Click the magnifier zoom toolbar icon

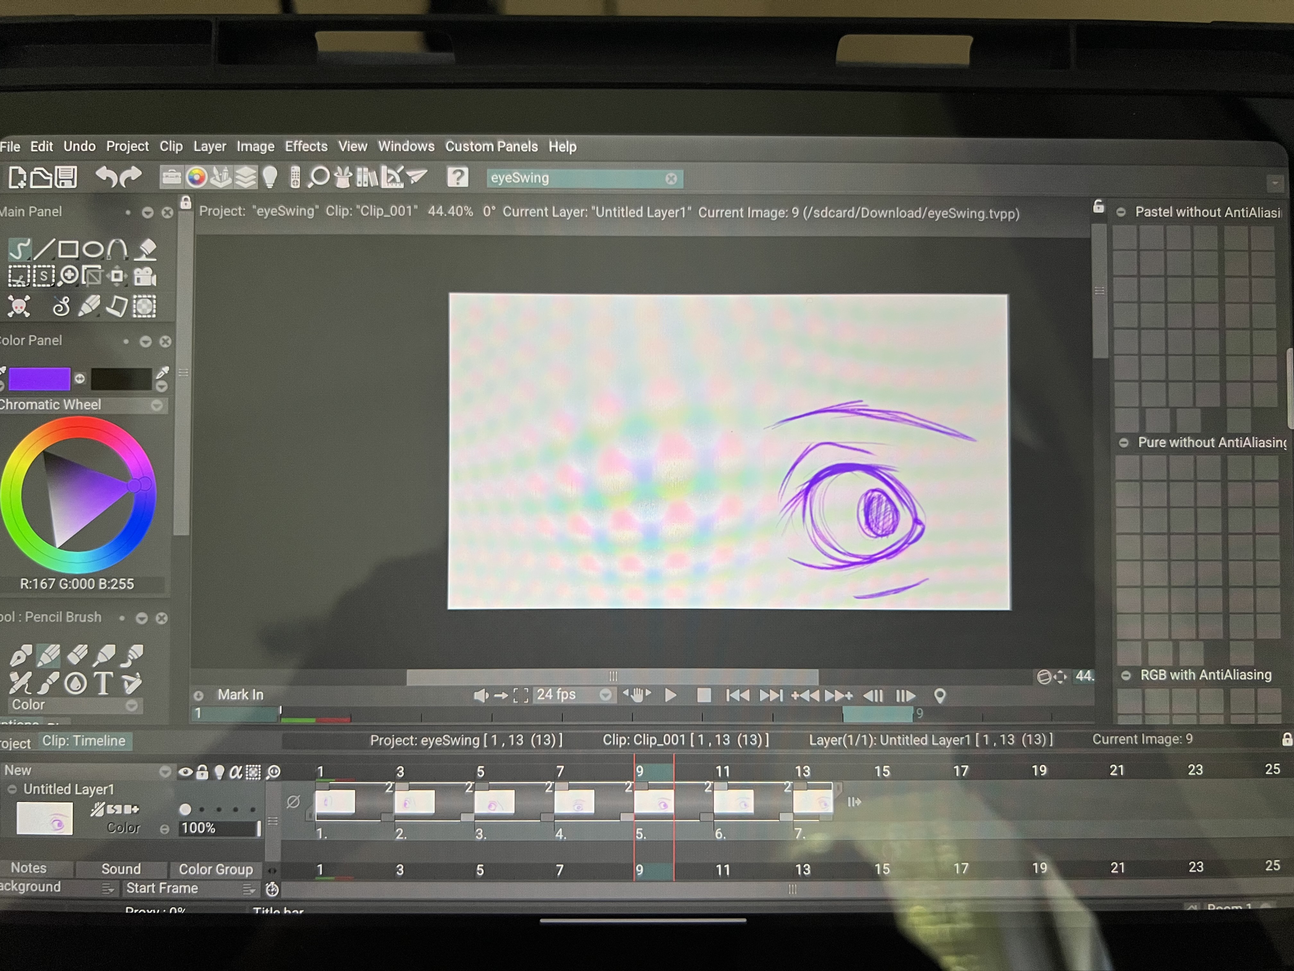319,177
